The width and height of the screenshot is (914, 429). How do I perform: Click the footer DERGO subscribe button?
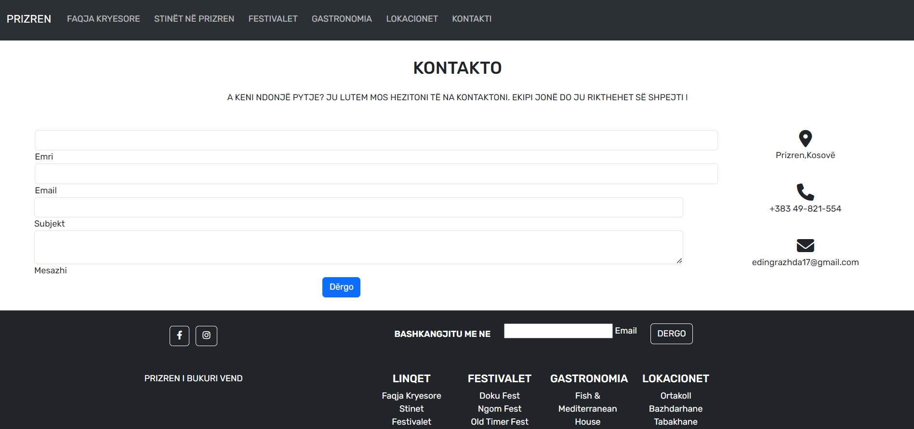click(x=672, y=334)
